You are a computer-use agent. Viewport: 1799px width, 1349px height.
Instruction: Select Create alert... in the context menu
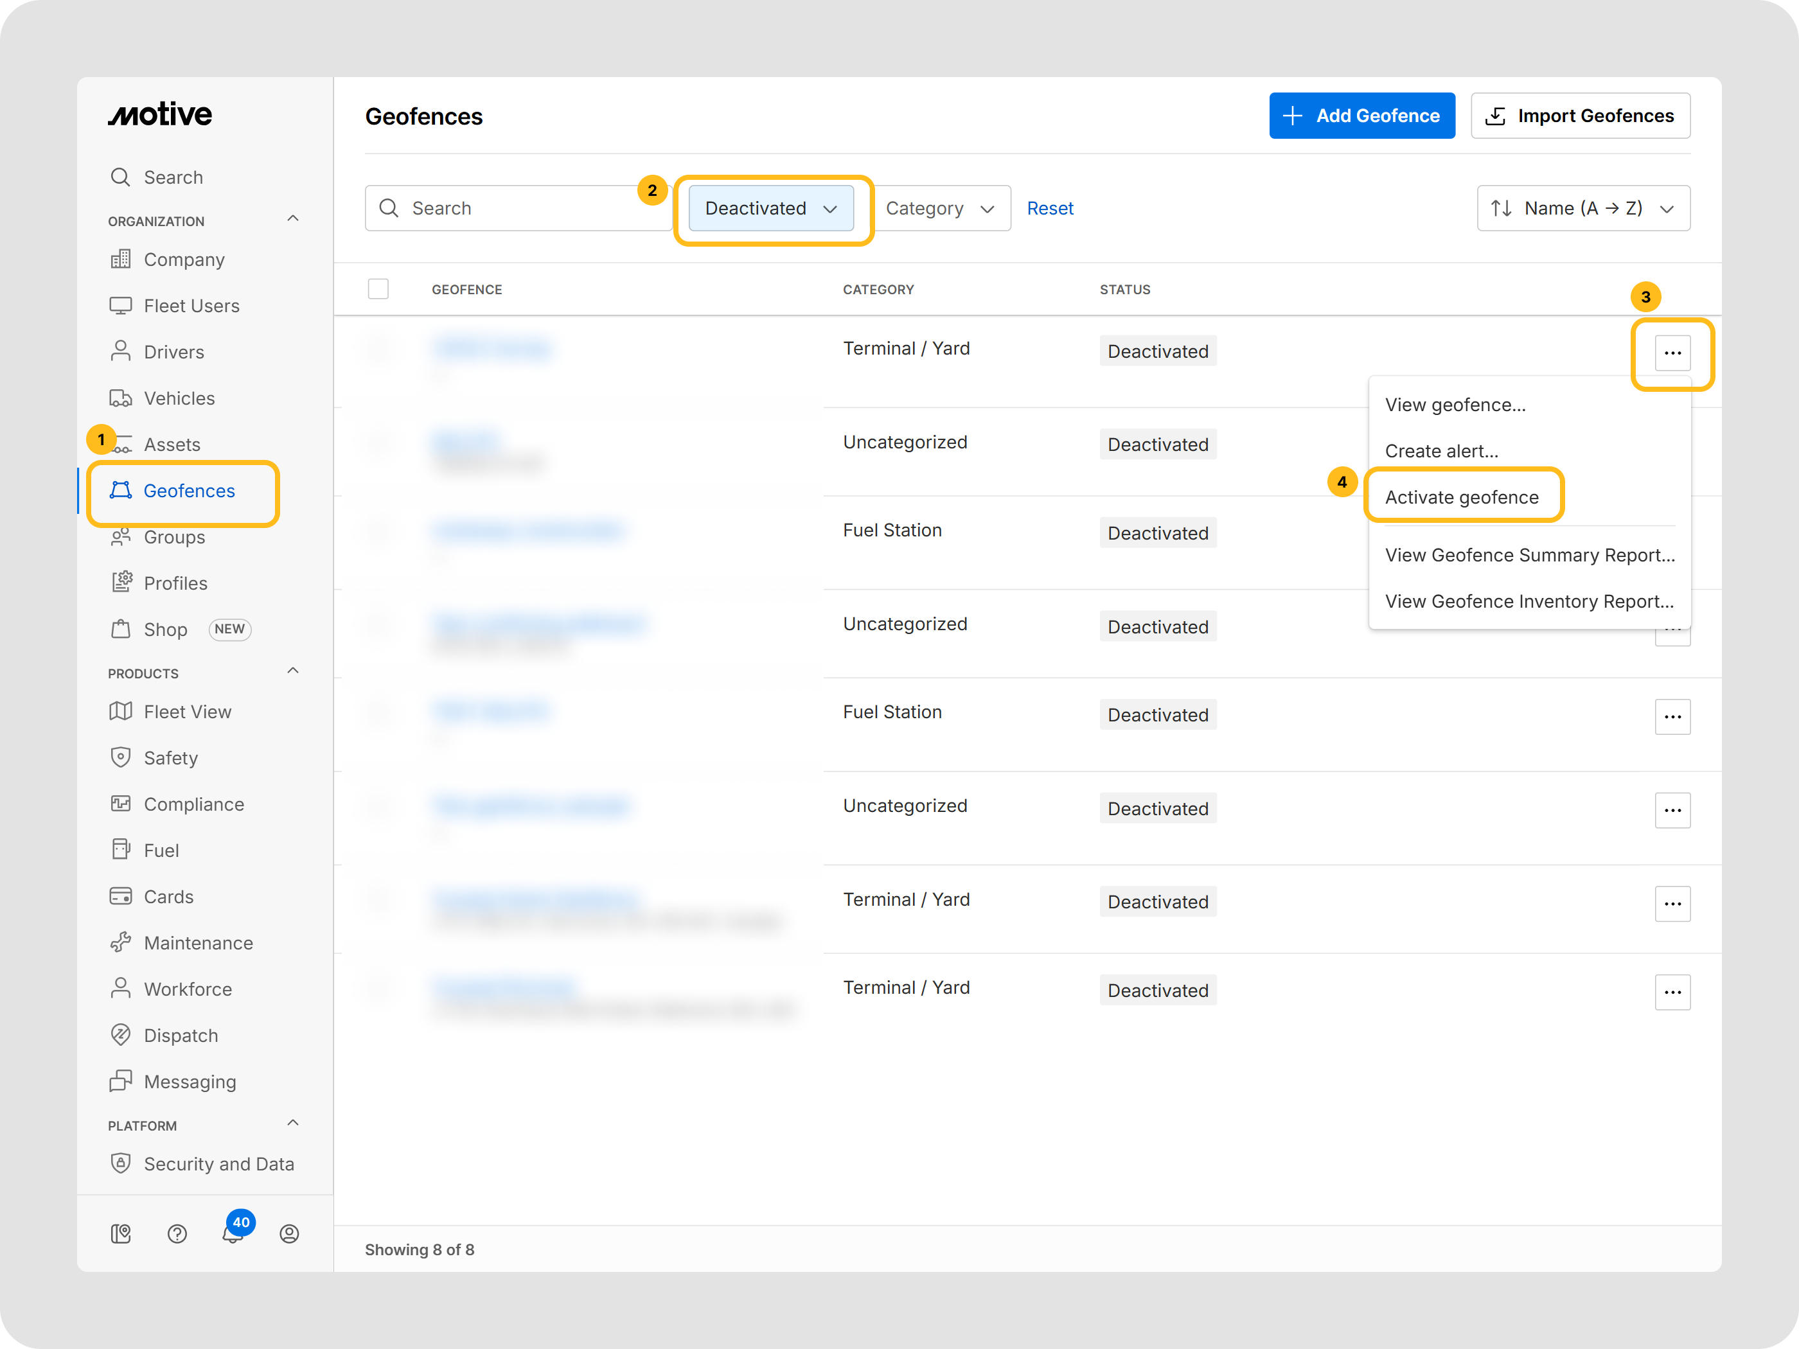pyautogui.click(x=1441, y=450)
